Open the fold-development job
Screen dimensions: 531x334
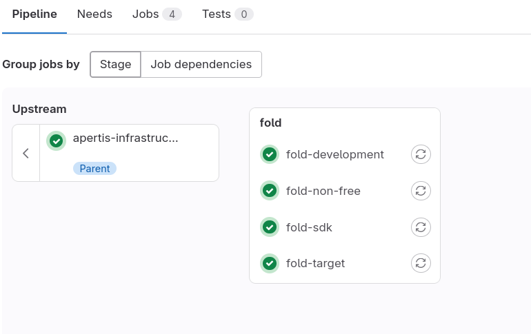pos(335,154)
